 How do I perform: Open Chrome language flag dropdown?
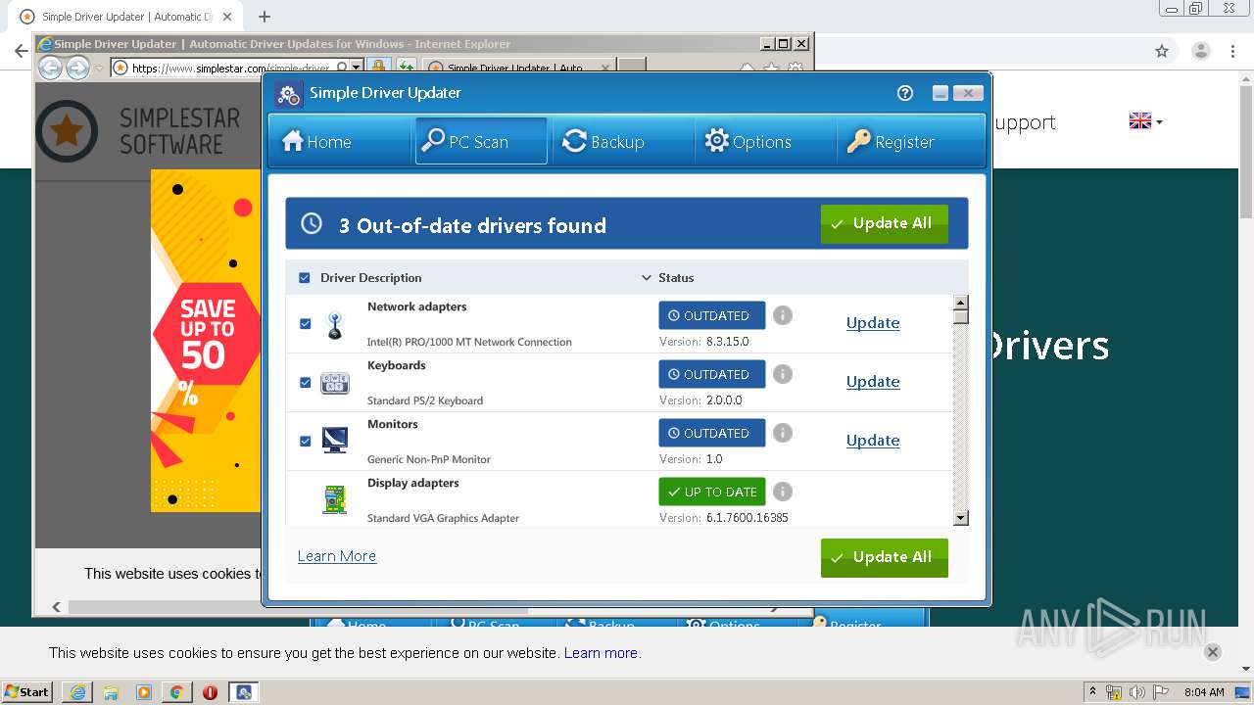click(1145, 121)
